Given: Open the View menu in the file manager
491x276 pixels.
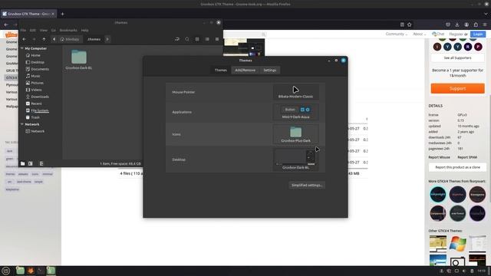Looking at the screenshot, I should coord(44,31).
